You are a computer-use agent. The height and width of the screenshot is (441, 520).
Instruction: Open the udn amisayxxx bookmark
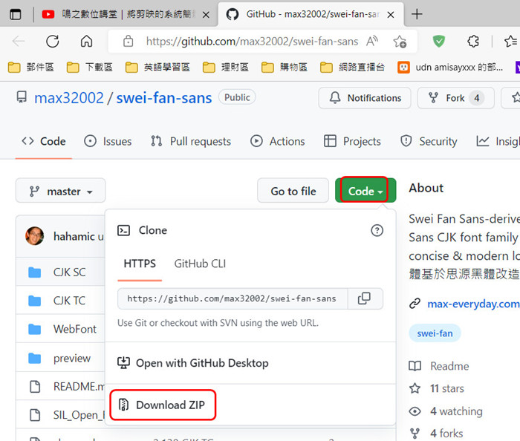tap(450, 68)
